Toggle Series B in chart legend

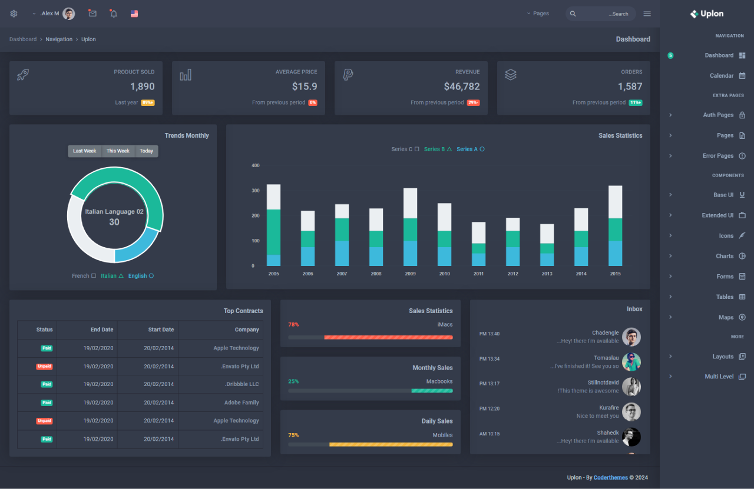click(438, 149)
